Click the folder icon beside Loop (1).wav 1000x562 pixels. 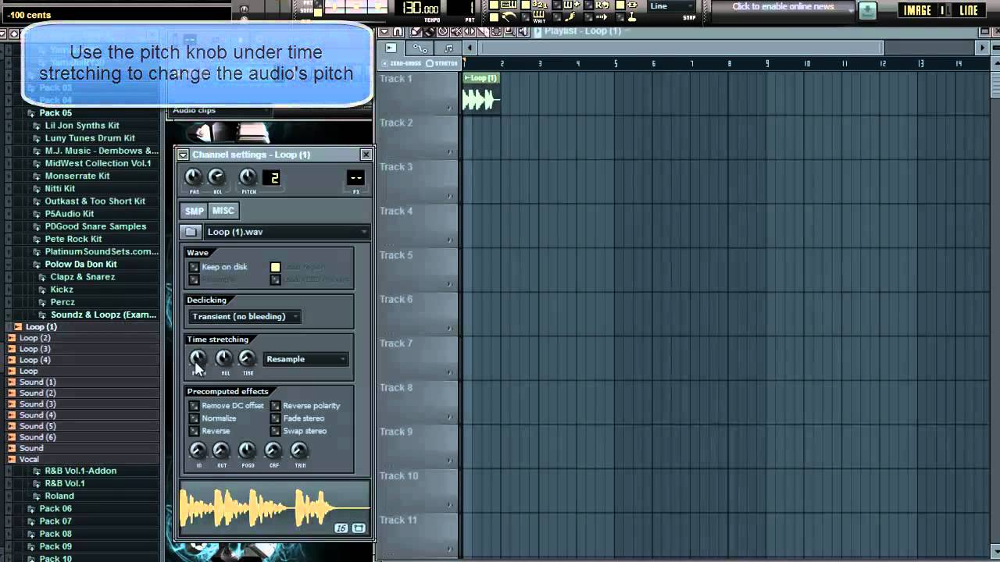tap(191, 232)
